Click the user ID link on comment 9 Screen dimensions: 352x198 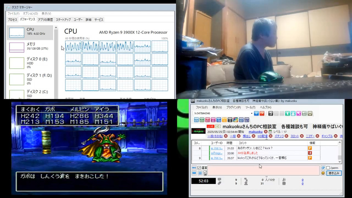(x=217, y=158)
